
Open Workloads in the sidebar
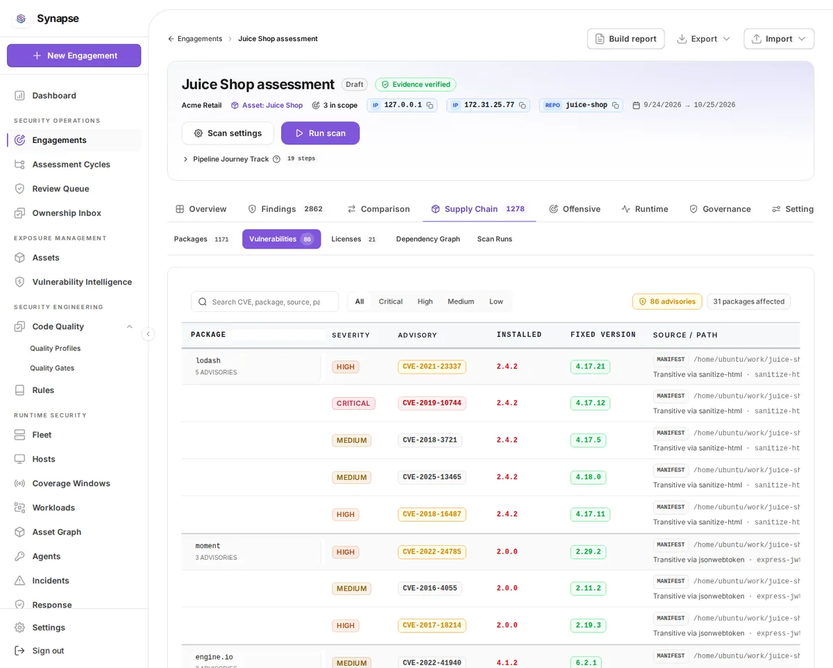pos(74,507)
